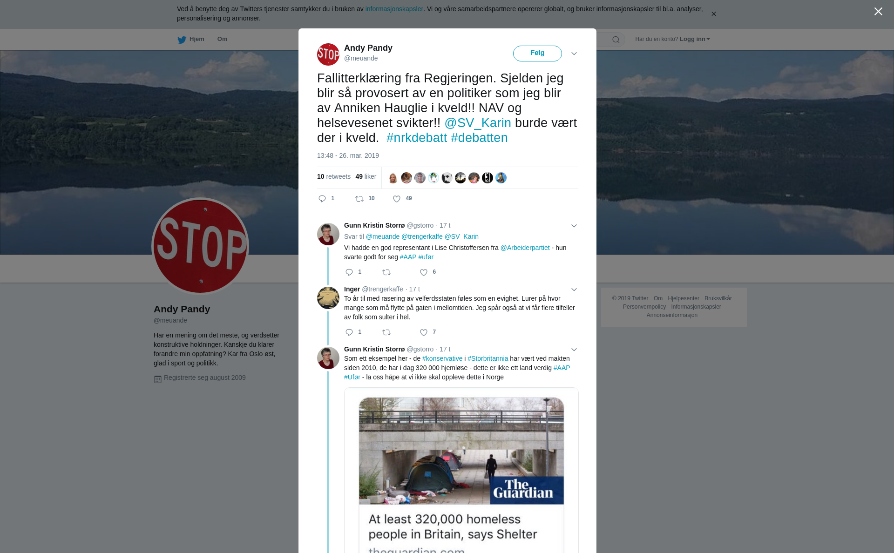Like Gunn Kristin Storrø's first reply
The image size is (894, 553).
[424, 272]
